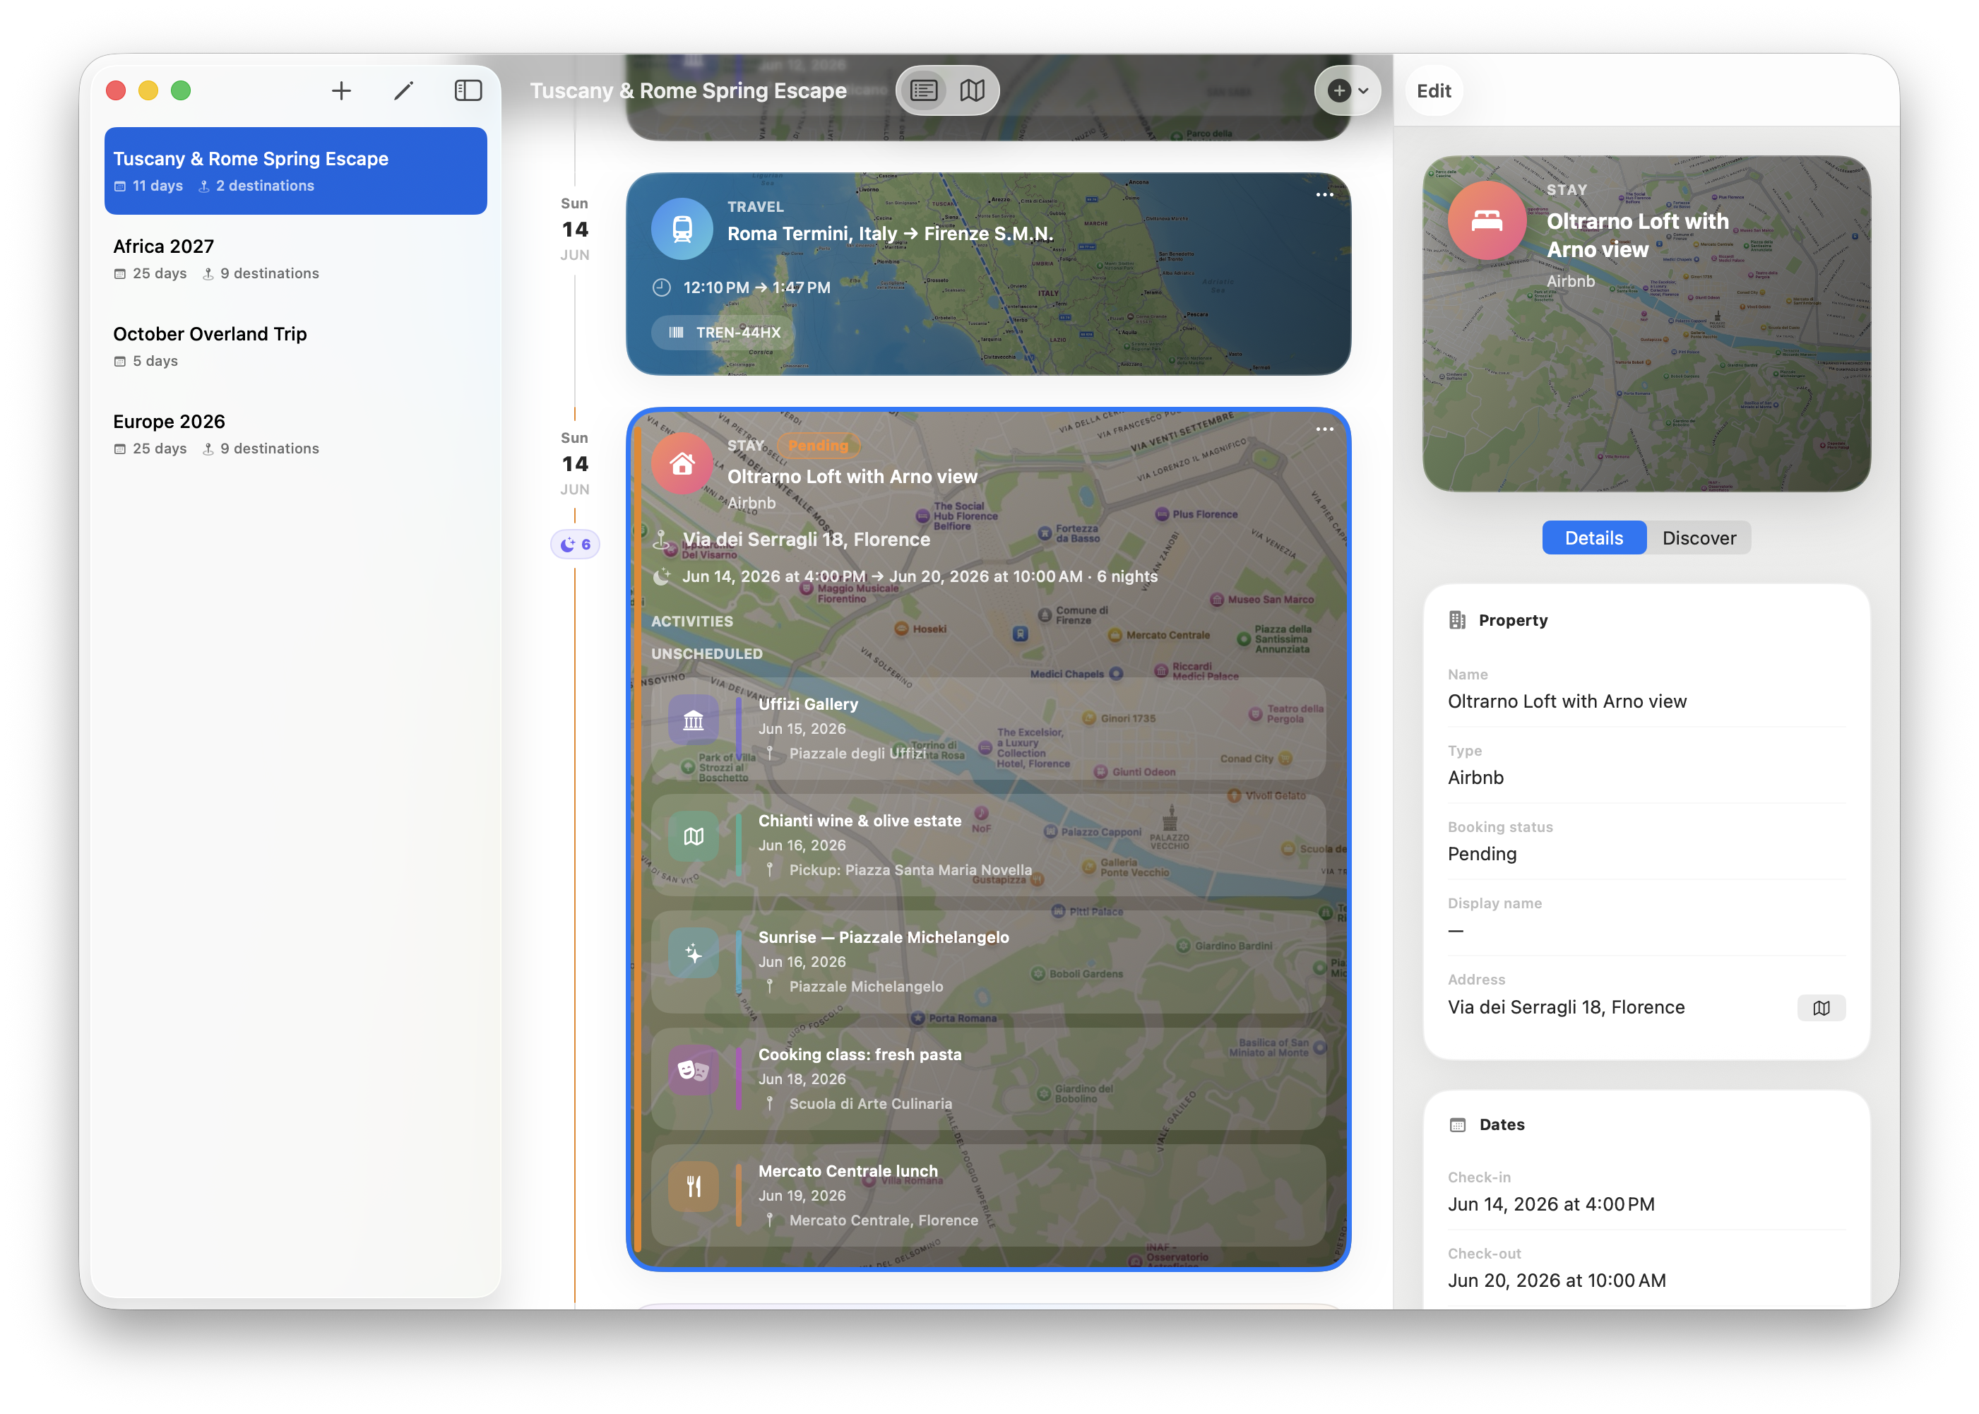Show address on map icon button
Viewport: 1979px width, 1414px height.
click(x=1821, y=1009)
